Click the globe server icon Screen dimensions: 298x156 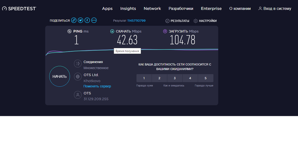click(x=78, y=77)
